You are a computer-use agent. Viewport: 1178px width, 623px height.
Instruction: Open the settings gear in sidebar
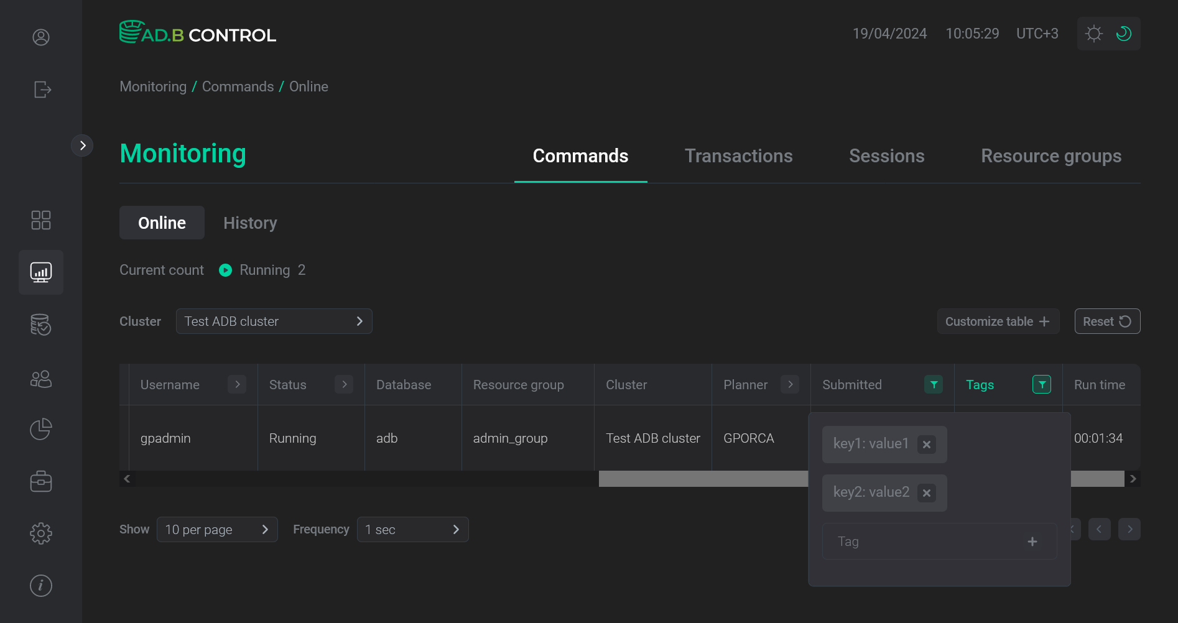[x=40, y=533]
